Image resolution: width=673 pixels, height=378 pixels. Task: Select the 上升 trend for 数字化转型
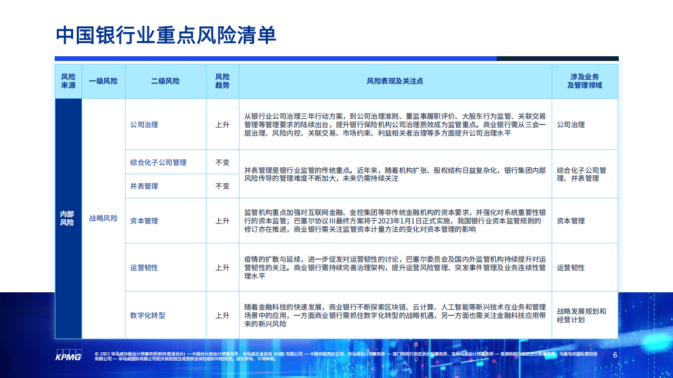tap(222, 314)
